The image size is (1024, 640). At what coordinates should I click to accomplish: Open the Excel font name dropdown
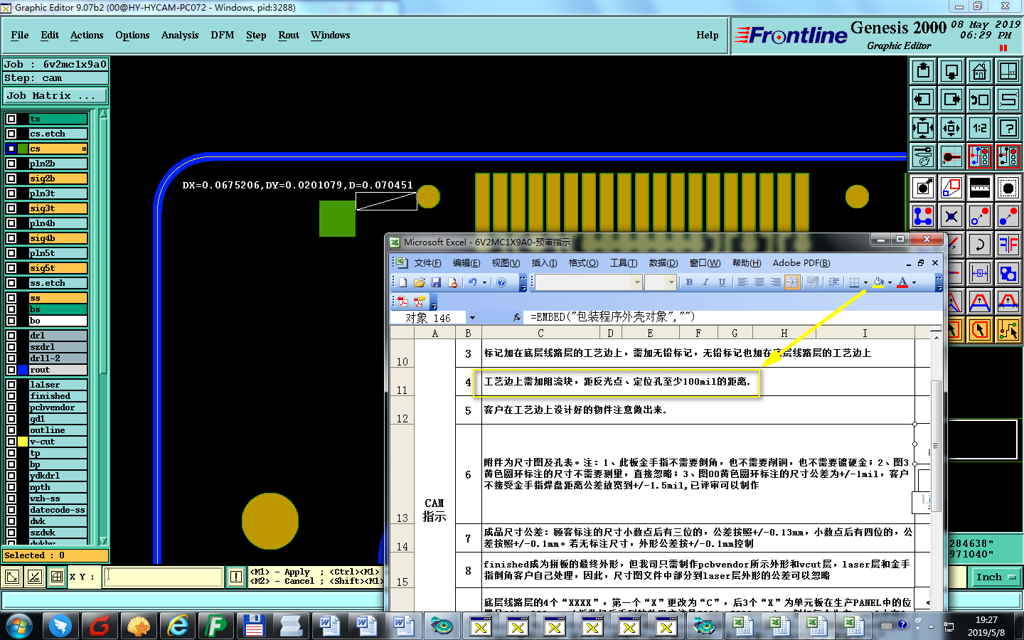click(x=637, y=282)
